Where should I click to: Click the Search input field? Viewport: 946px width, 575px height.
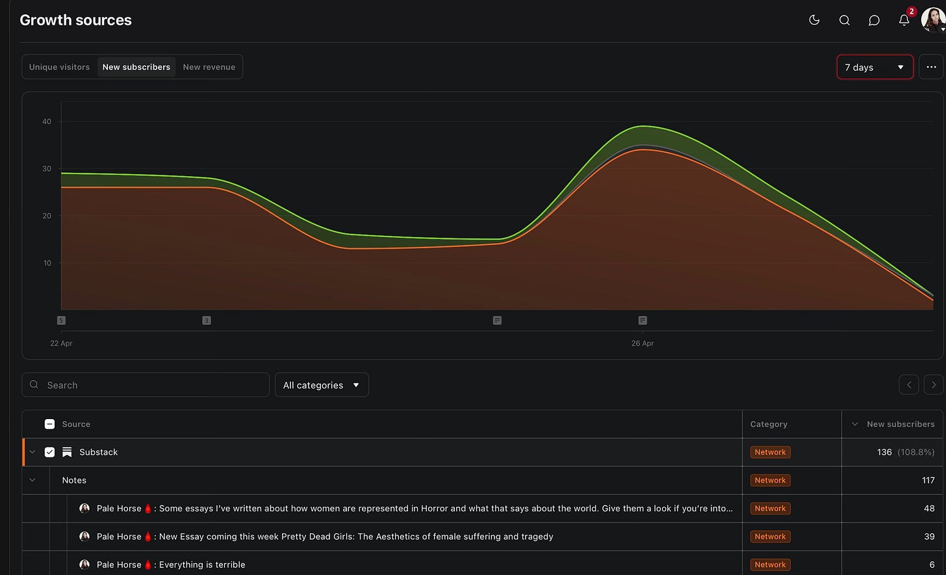[146, 385]
